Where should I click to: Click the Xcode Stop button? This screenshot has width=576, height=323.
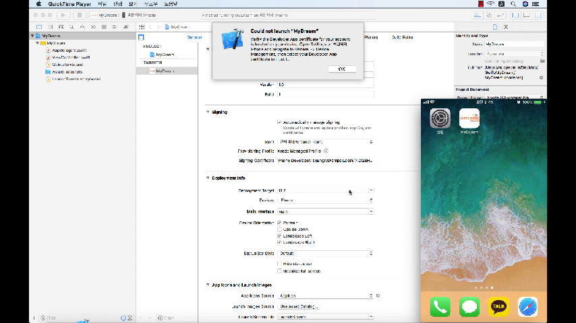click(79, 15)
